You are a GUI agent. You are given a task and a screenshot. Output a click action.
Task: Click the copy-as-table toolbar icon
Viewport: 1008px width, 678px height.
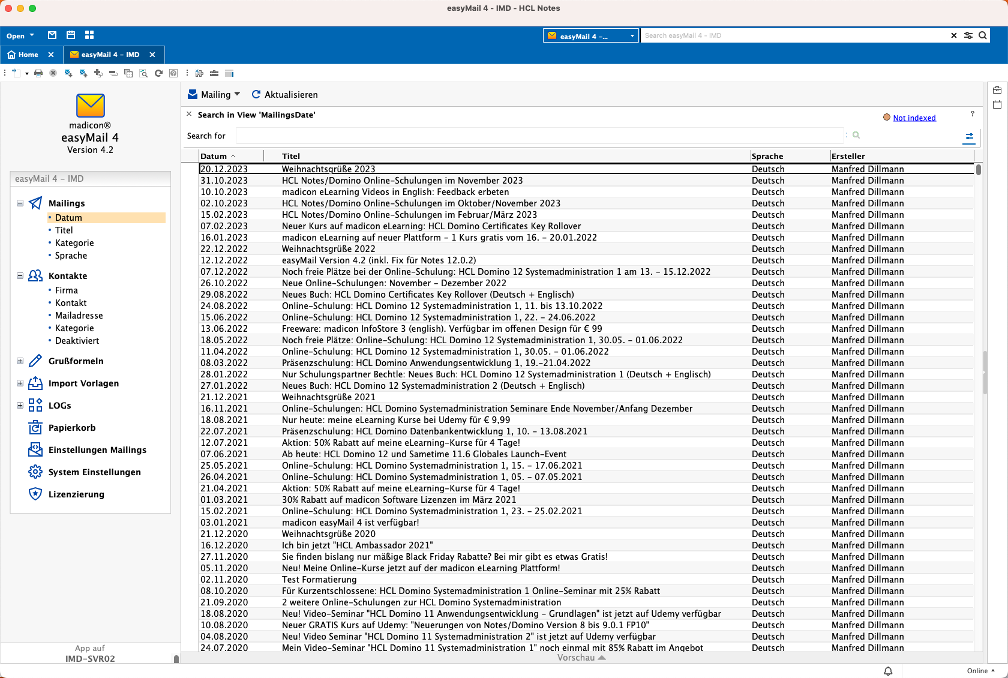pyautogui.click(x=128, y=73)
